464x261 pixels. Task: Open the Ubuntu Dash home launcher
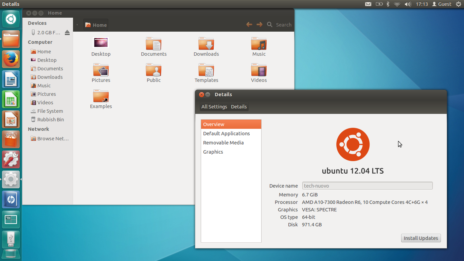click(x=11, y=19)
